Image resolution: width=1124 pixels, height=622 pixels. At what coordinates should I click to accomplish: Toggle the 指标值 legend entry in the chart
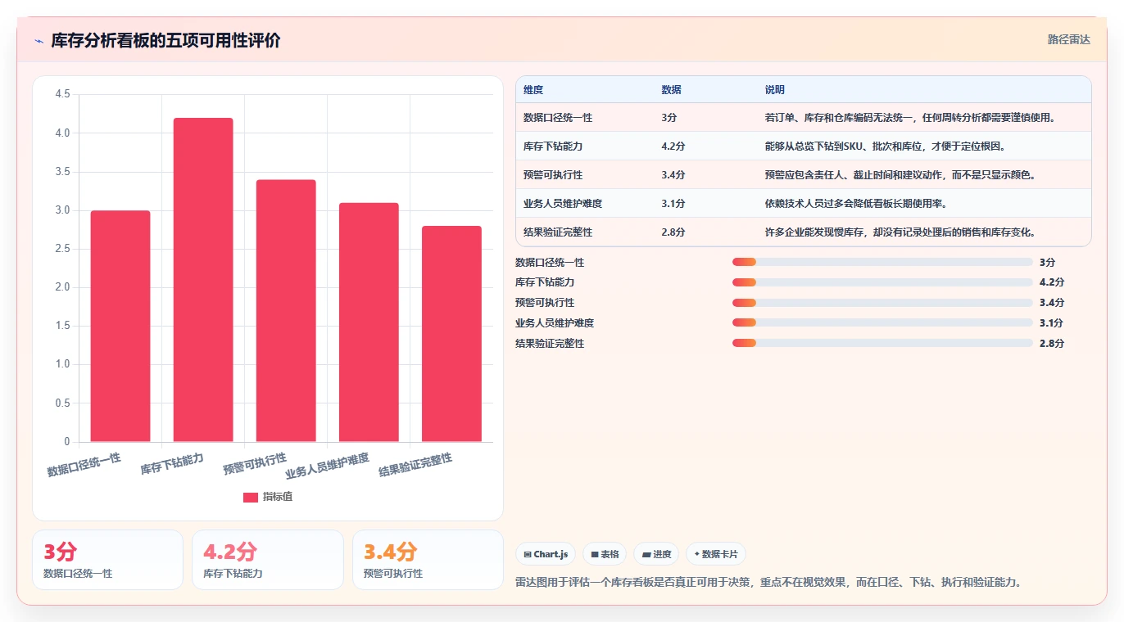pyautogui.click(x=268, y=497)
